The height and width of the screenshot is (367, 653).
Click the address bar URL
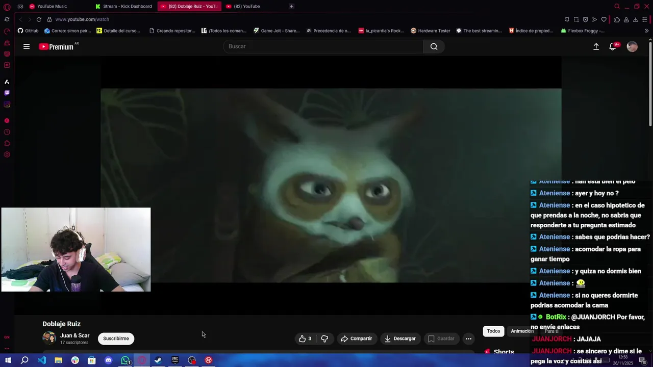pyautogui.click(x=82, y=19)
